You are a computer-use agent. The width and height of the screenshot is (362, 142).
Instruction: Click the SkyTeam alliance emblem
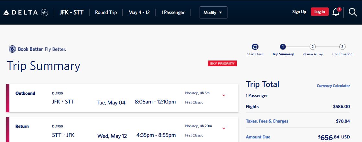coord(44,13)
